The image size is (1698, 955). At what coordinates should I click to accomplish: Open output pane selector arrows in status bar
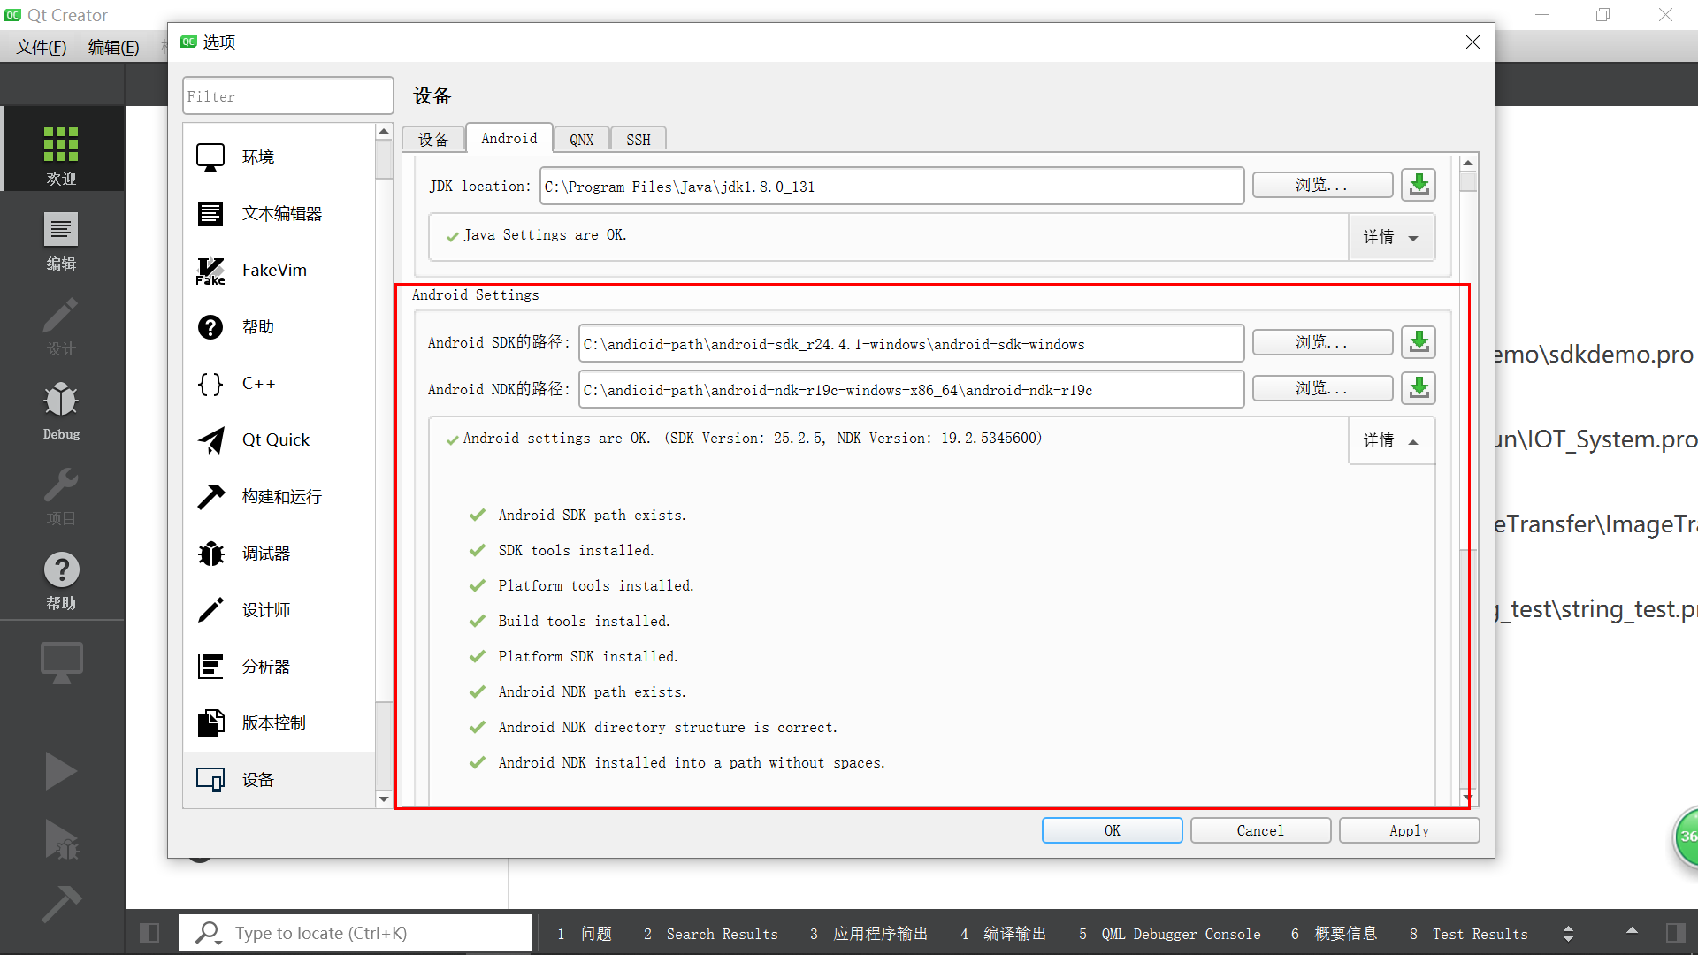pyautogui.click(x=1568, y=934)
